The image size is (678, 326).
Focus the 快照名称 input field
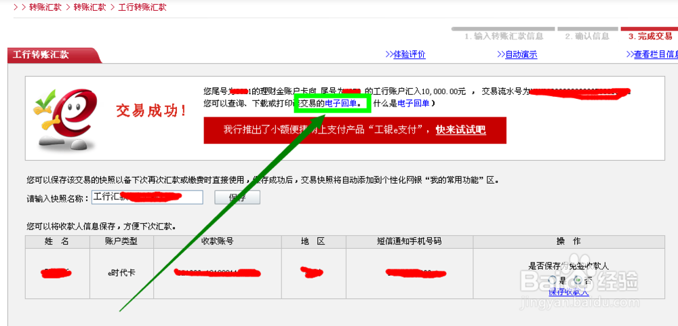click(x=147, y=197)
